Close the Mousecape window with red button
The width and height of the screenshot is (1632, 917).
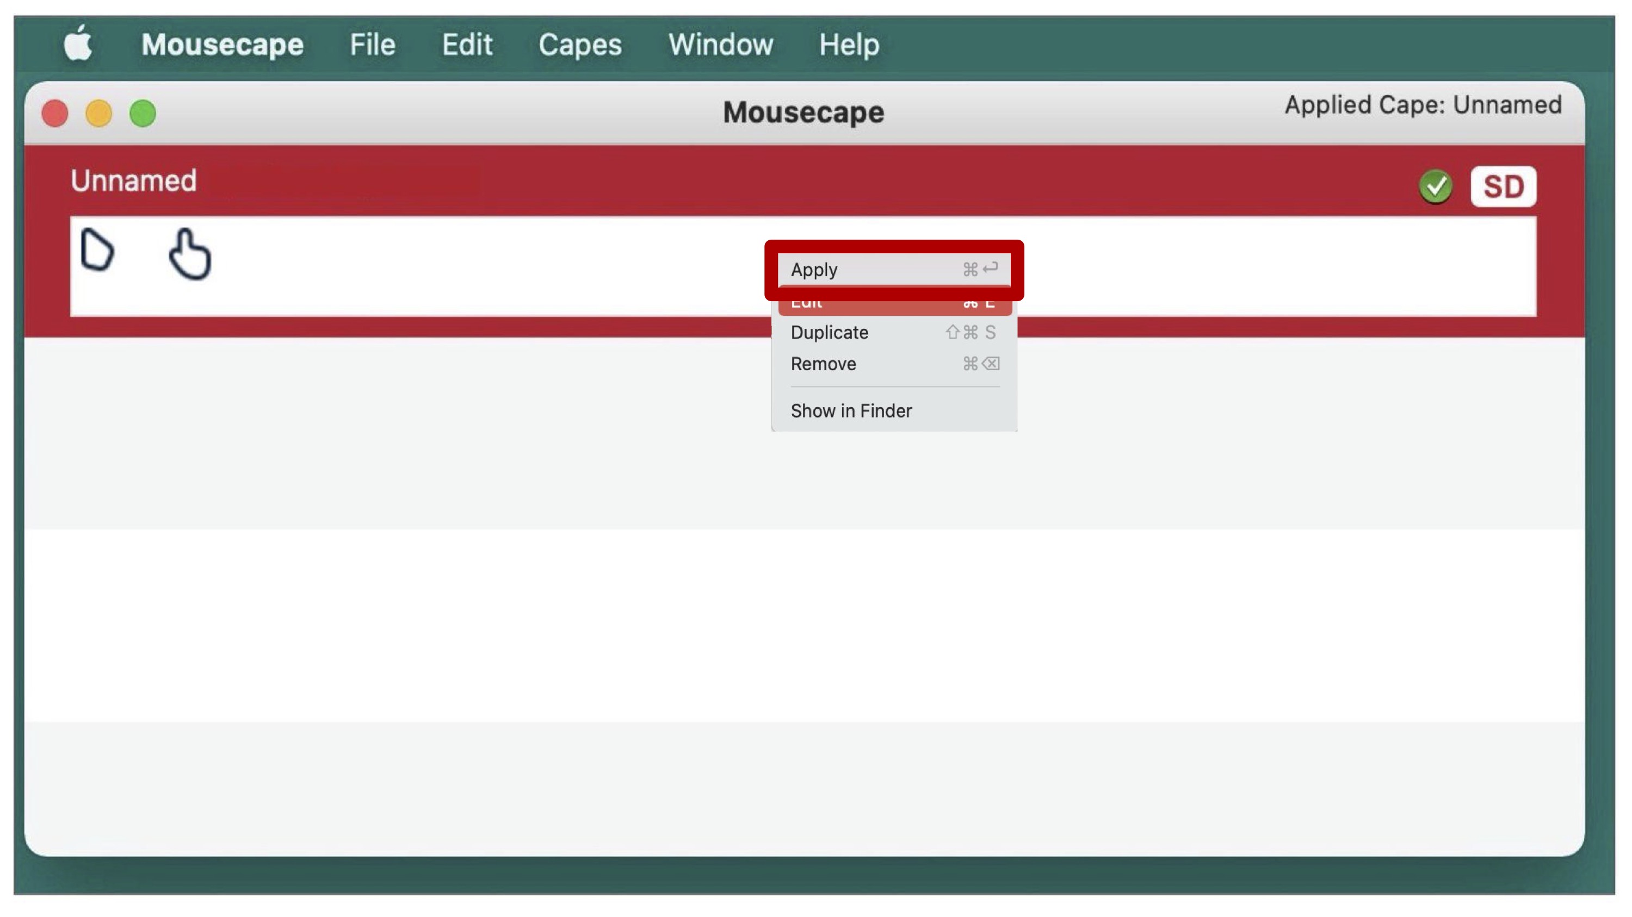(55, 113)
